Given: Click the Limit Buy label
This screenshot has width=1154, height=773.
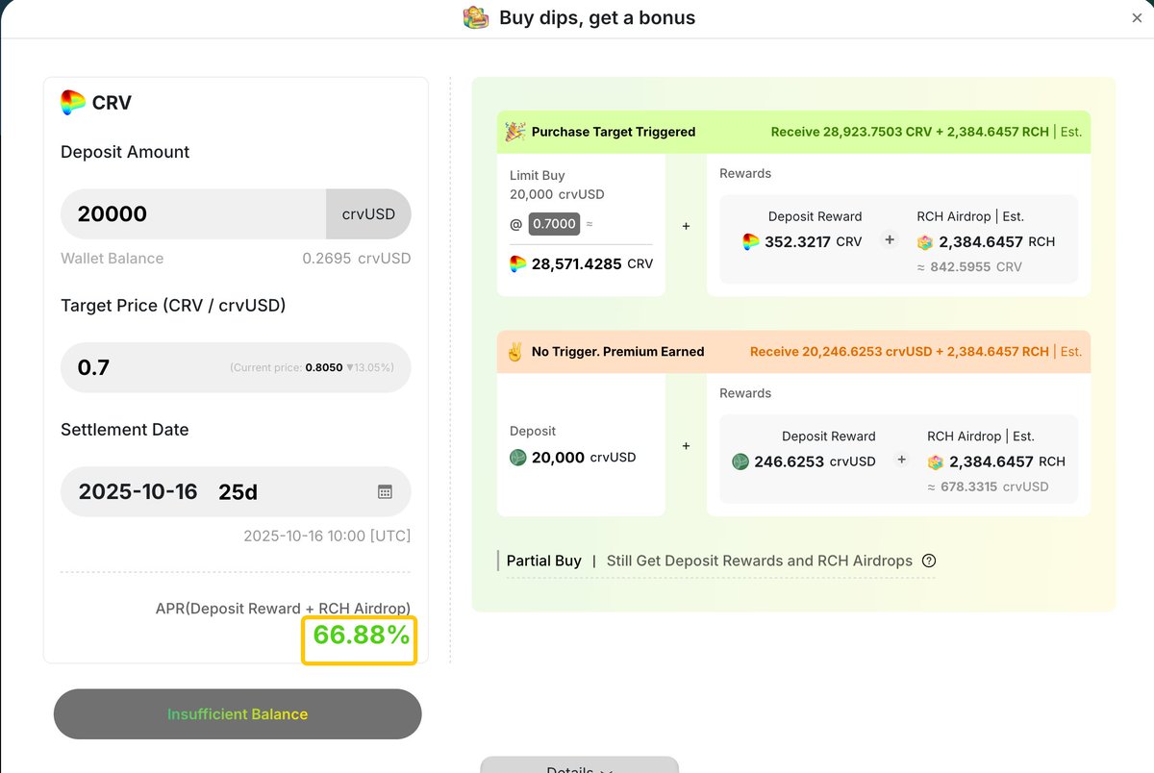Looking at the screenshot, I should coord(538,175).
